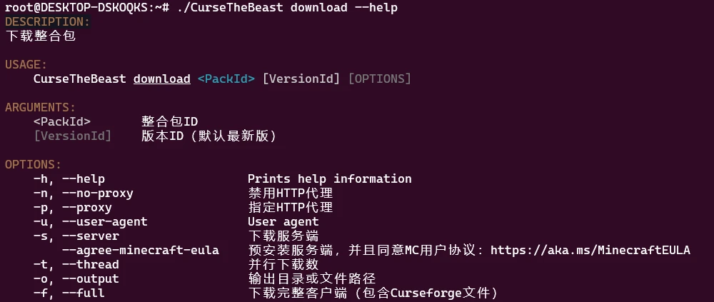Viewport: 714px width, 302px height.
Task: Click the --thread option entry
Action: click(x=76, y=264)
